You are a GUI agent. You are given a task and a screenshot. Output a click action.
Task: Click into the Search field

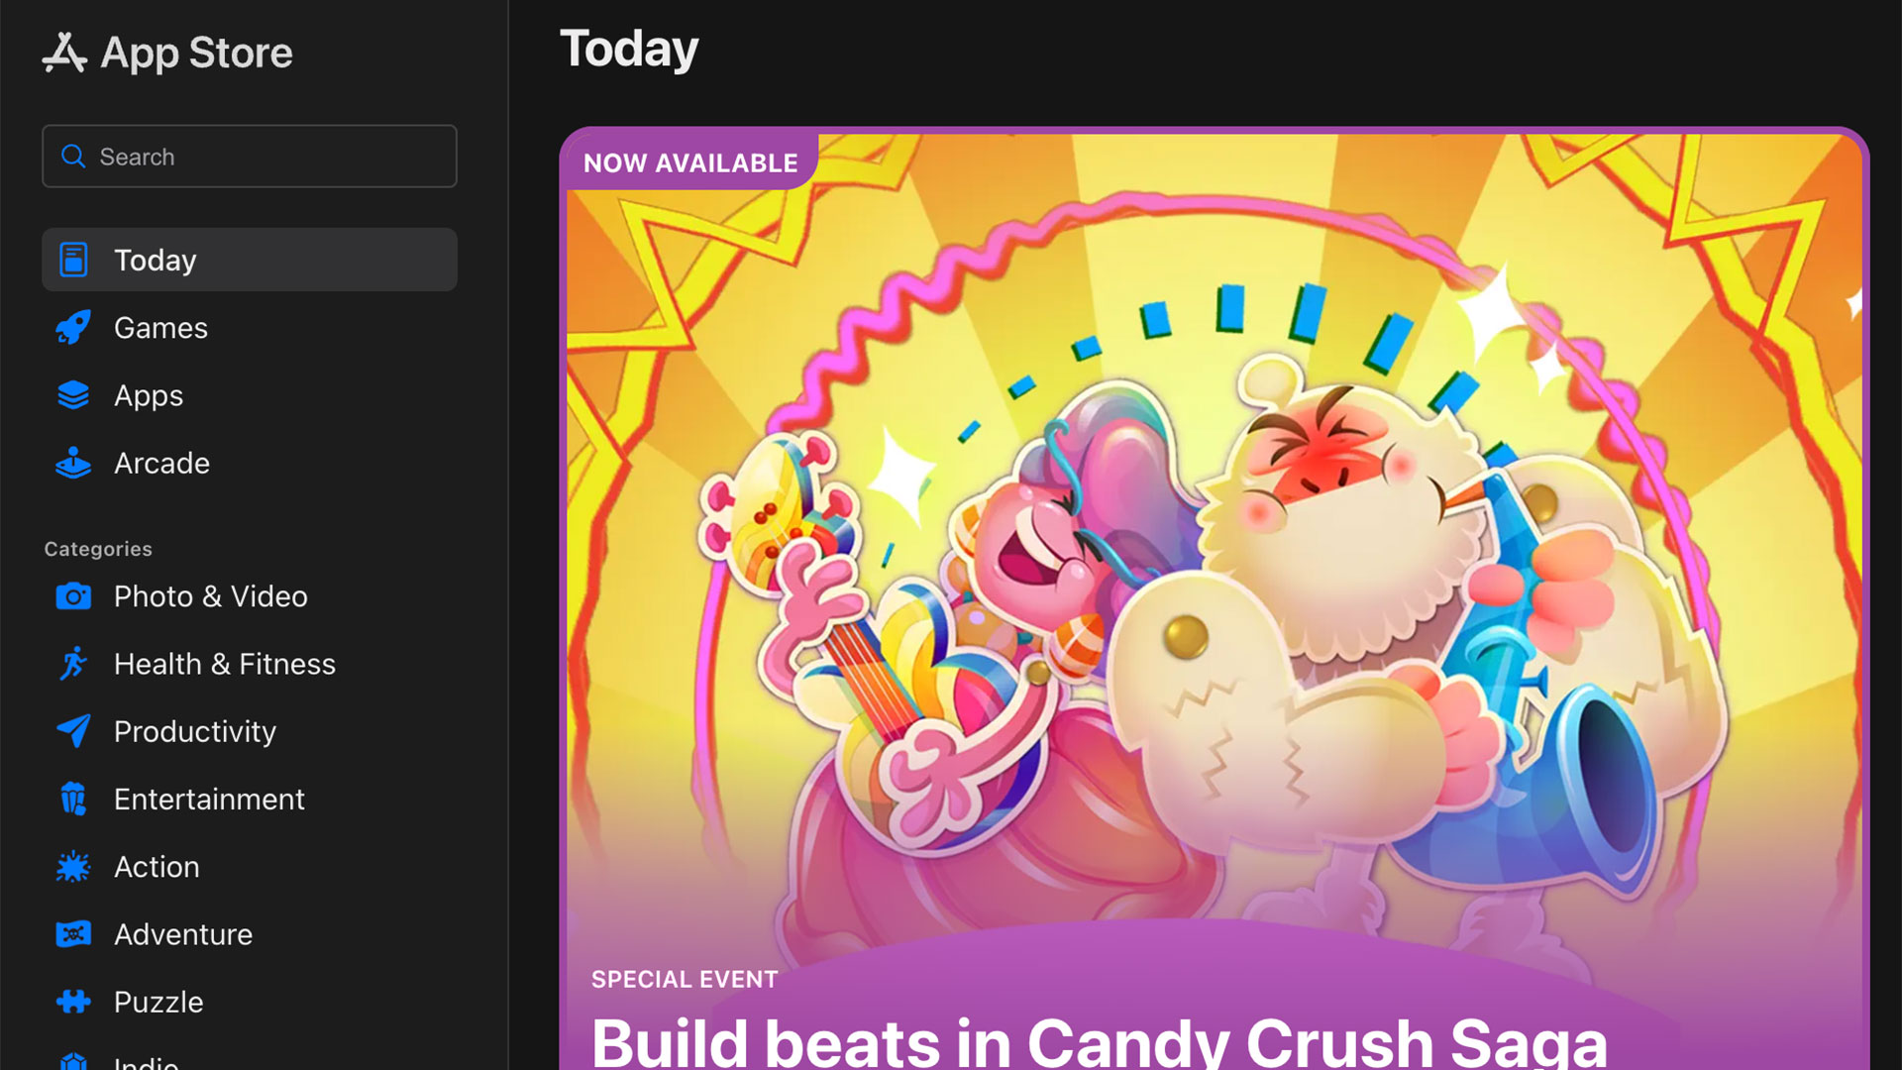coord(250,157)
